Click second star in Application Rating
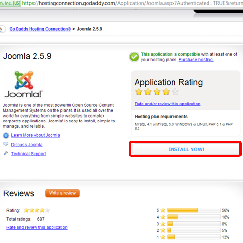Viewport: 243px width, 243px height. coord(148,92)
